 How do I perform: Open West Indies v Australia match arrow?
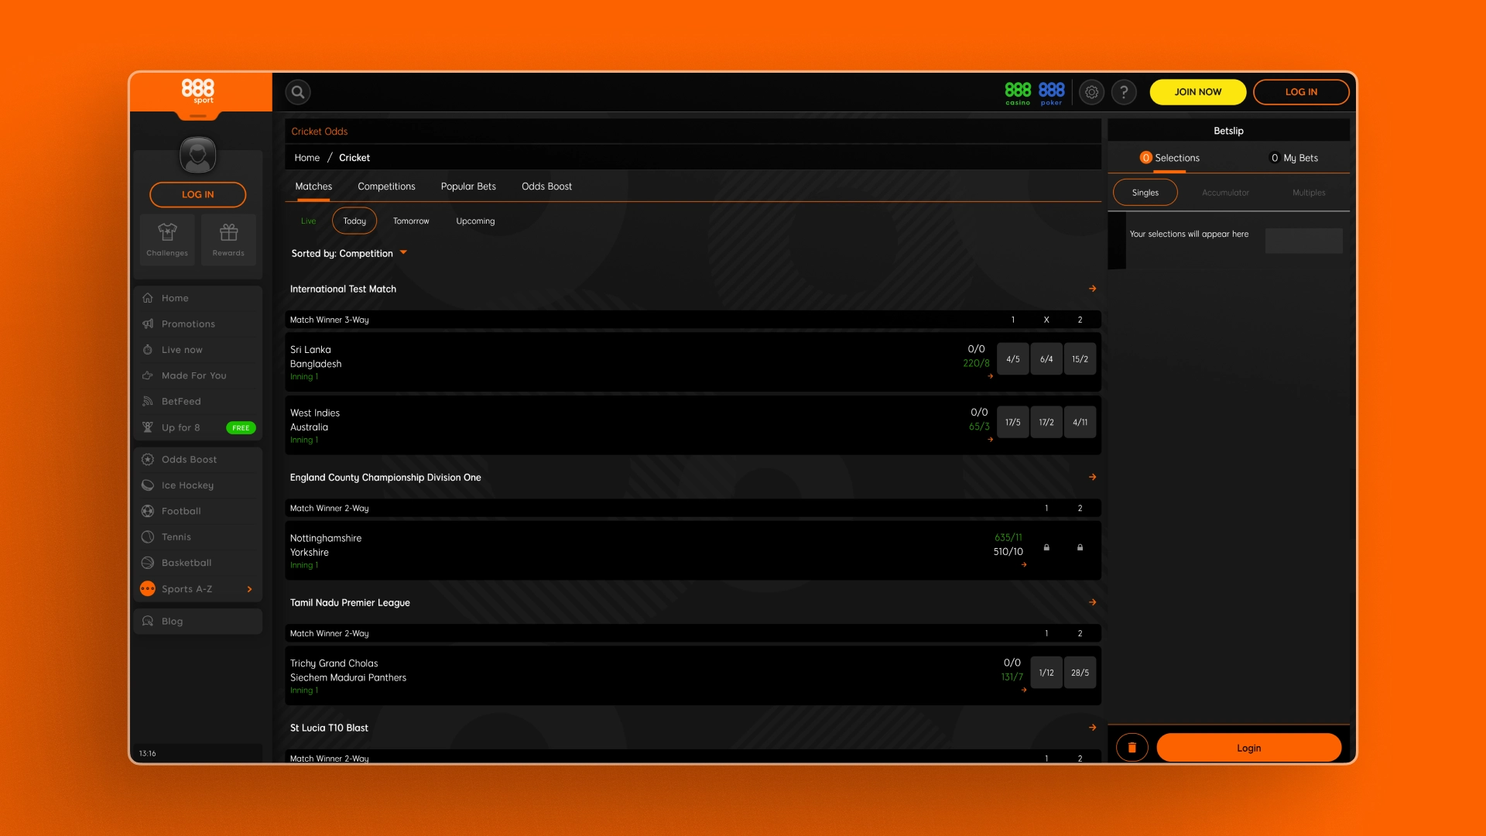click(990, 440)
